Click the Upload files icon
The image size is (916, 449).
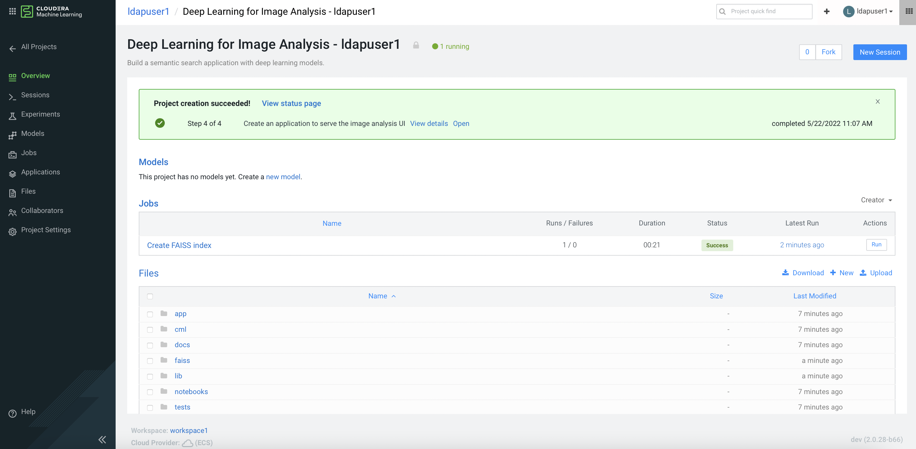[863, 273]
